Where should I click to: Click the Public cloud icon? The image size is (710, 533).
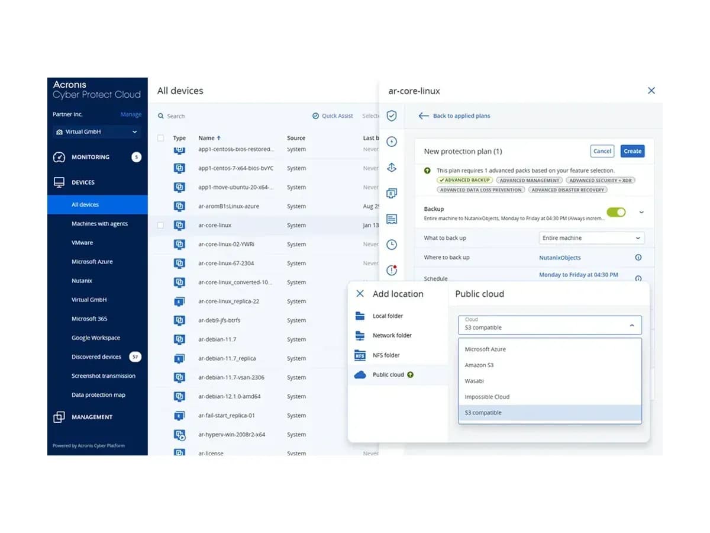(x=360, y=375)
